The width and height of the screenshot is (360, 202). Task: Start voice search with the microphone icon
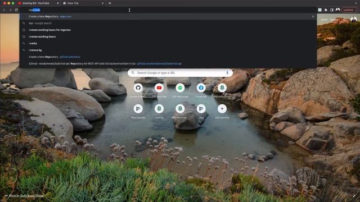coord(227,73)
